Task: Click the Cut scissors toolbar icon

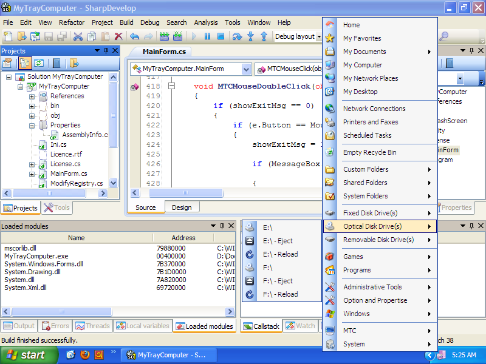Action: [x=78, y=36]
